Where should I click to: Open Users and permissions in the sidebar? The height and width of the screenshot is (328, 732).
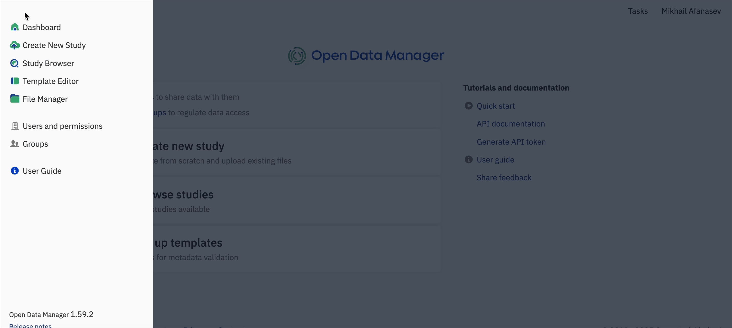coord(63,126)
